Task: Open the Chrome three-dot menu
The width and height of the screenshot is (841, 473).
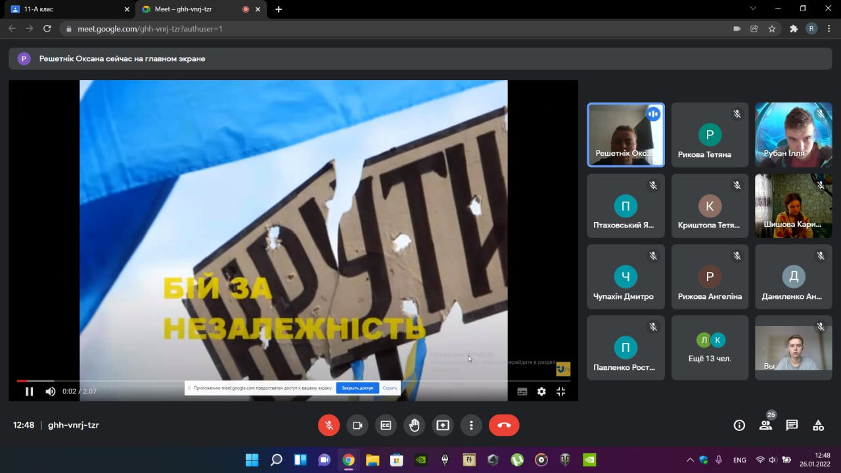Action: (x=829, y=29)
